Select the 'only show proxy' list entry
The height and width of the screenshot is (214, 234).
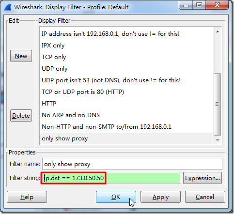[x=126, y=138]
